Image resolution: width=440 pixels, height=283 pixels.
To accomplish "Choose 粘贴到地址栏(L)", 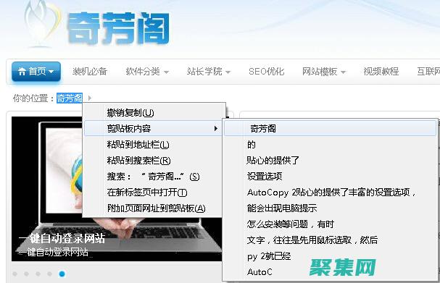I will [154, 145].
